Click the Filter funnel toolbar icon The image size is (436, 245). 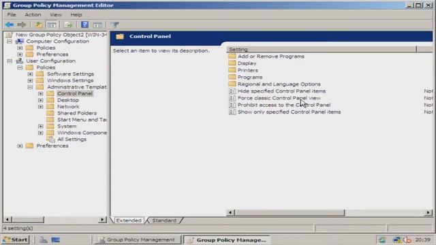115,25
